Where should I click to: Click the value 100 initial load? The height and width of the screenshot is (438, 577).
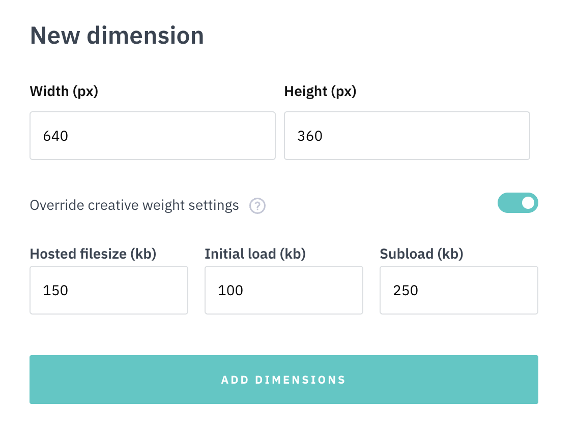pyautogui.click(x=230, y=290)
